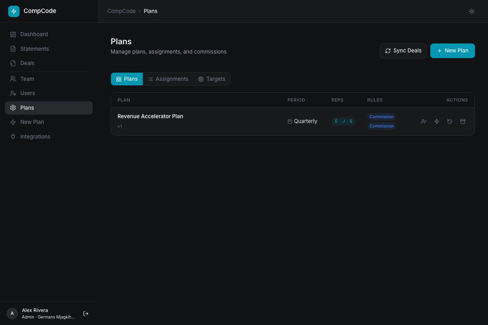488x325 pixels.
Task: Click the CompCode lightning logo icon
Action: pyautogui.click(x=14, y=11)
